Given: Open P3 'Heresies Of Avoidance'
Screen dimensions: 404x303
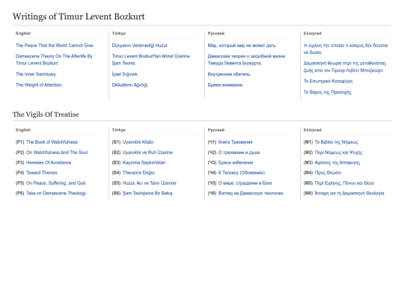Looking at the screenshot, I should coord(49,162).
